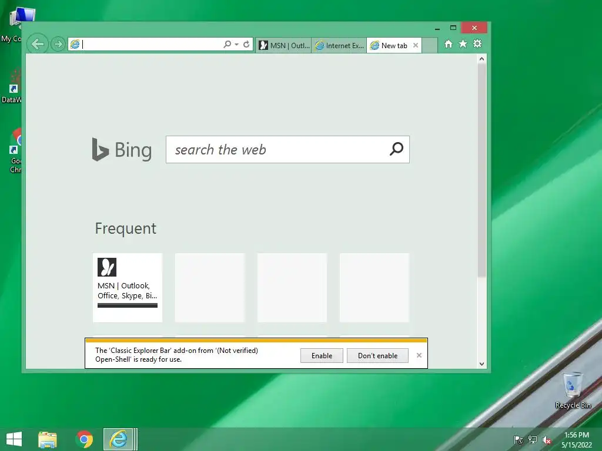Open a blank new tab button
The height and width of the screenshot is (451, 602).
pos(430,45)
